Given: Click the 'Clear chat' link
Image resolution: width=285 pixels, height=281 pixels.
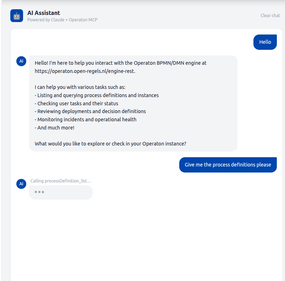Looking at the screenshot, I should (270, 15).
